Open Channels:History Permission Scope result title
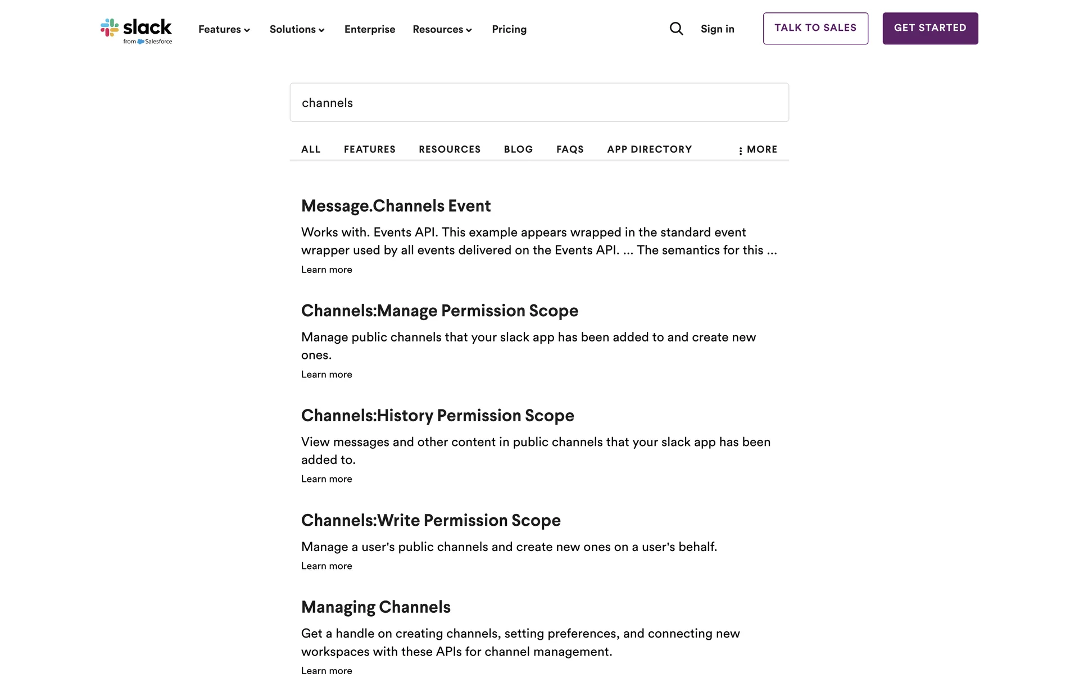Viewport: 1079px width, 674px height. tap(437, 416)
